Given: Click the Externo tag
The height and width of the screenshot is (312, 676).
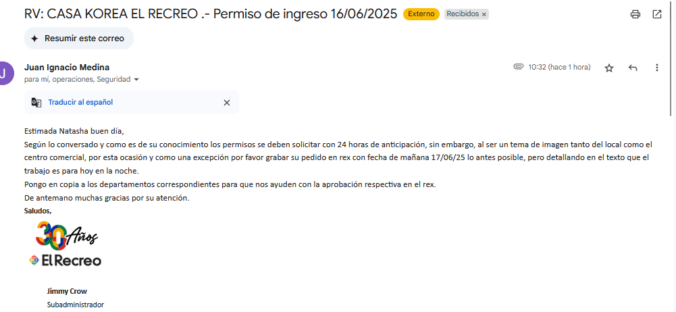Looking at the screenshot, I should tap(421, 14).
